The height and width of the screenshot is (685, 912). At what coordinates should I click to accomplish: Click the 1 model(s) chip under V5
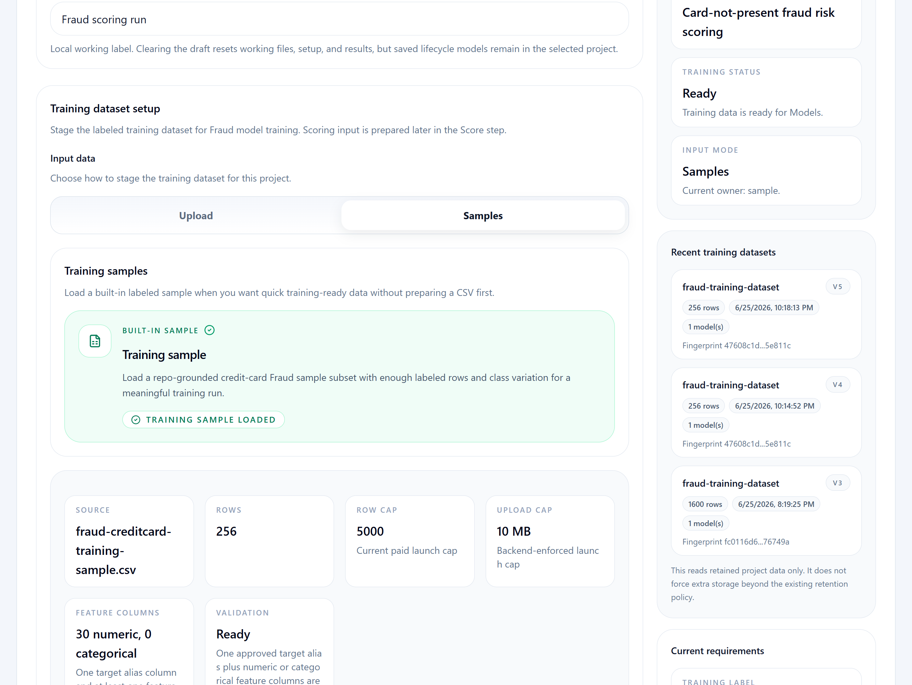(x=706, y=327)
